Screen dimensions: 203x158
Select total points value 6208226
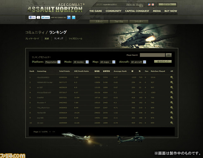(63, 77)
